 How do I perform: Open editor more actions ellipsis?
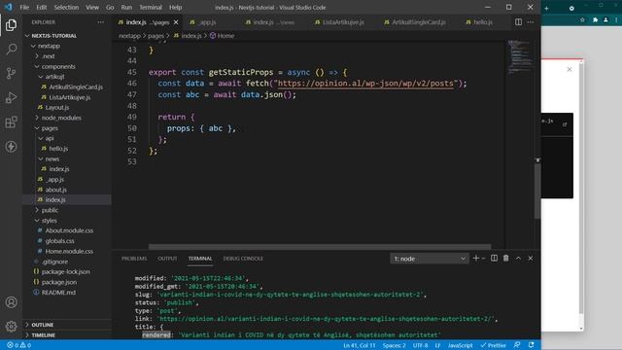click(531, 22)
